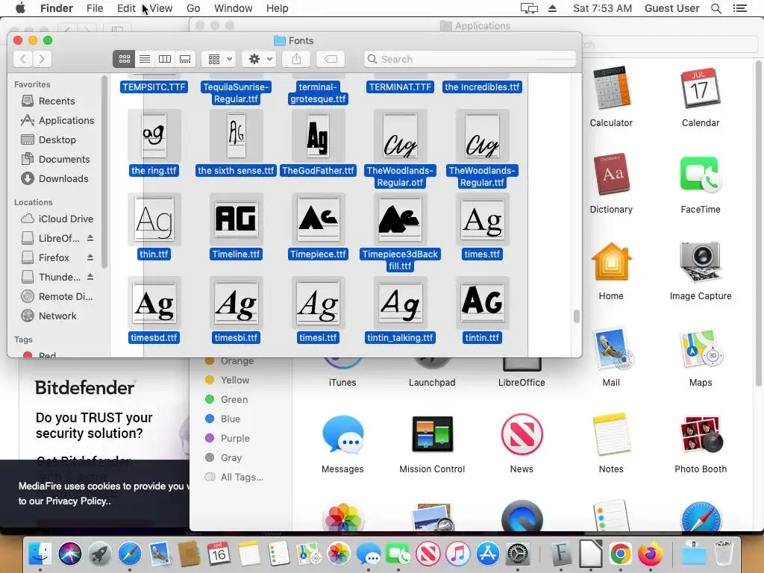This screenshot has width=764, height=573.
Task: Select the Purple tag in Applications sidebar
Action: pyautogui.click(x=228, y=438)
